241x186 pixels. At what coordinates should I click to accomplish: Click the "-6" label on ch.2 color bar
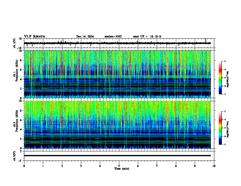tap(224, 136)
